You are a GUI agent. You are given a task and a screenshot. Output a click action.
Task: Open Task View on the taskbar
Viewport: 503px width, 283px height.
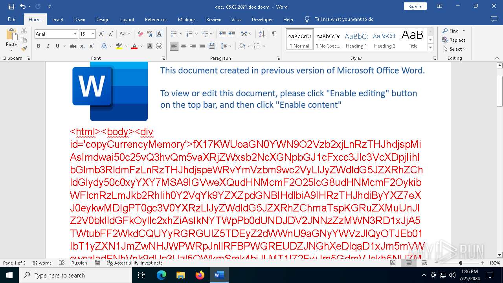(141, 275)
